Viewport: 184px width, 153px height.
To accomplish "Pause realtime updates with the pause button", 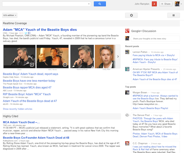I will point(174,15).
